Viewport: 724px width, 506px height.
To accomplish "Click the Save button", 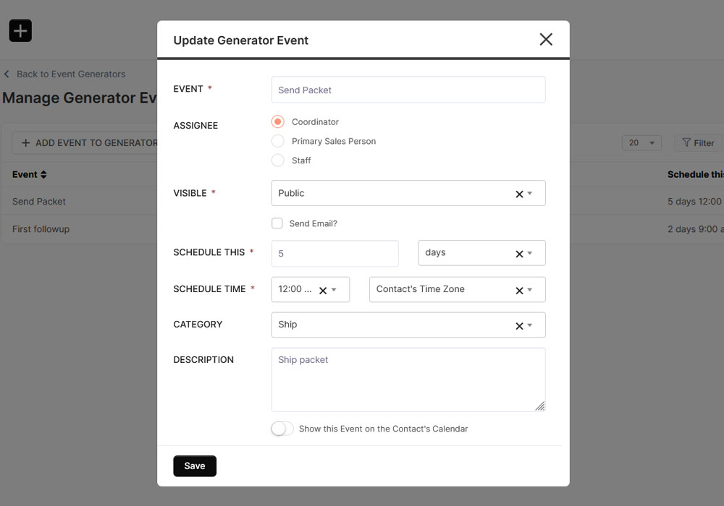I will point(195,466).
